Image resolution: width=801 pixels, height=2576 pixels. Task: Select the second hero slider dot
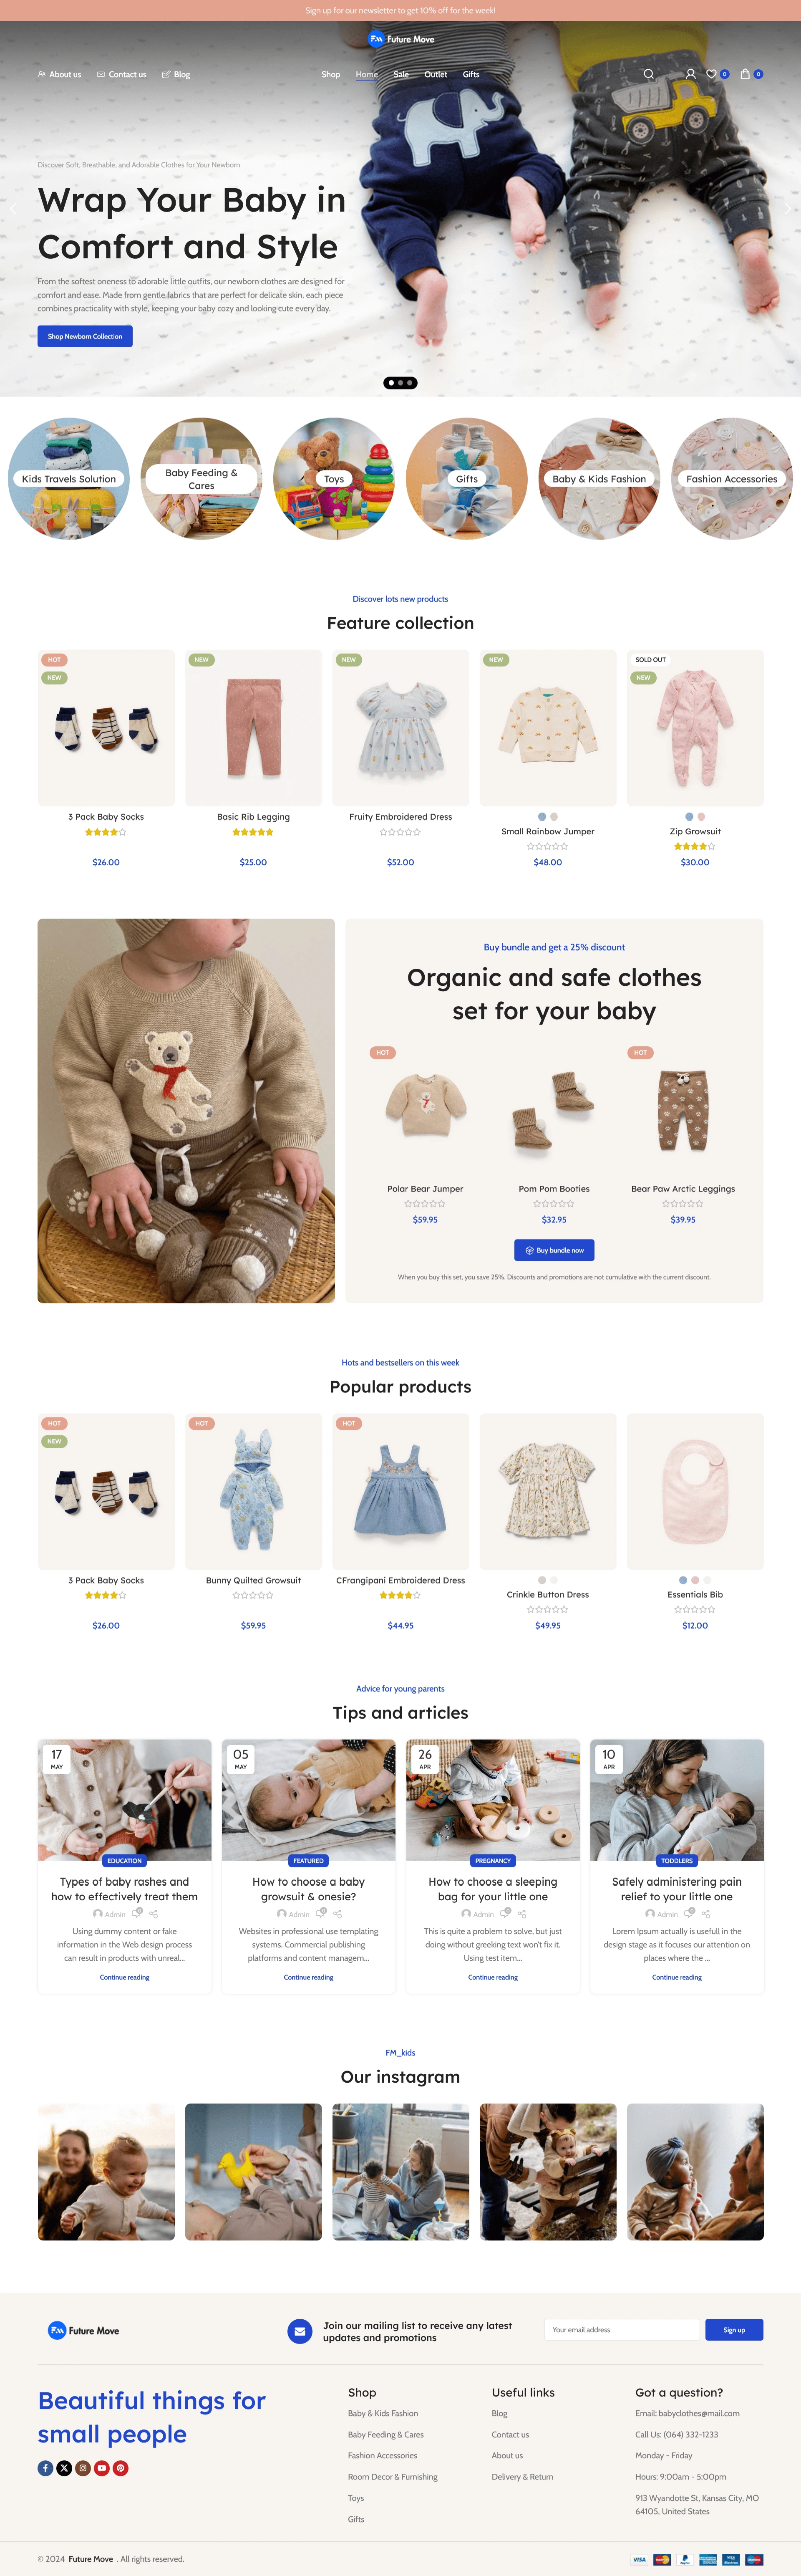(x=400, y=383)
